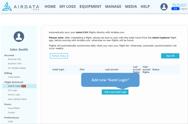The width and height of the screenshot is (188, 124).
Task: Open the Guests page
Action: pos(11,112)
